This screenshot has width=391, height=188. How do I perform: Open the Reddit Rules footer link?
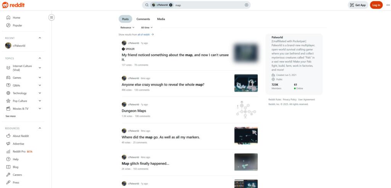coord(275,100)
